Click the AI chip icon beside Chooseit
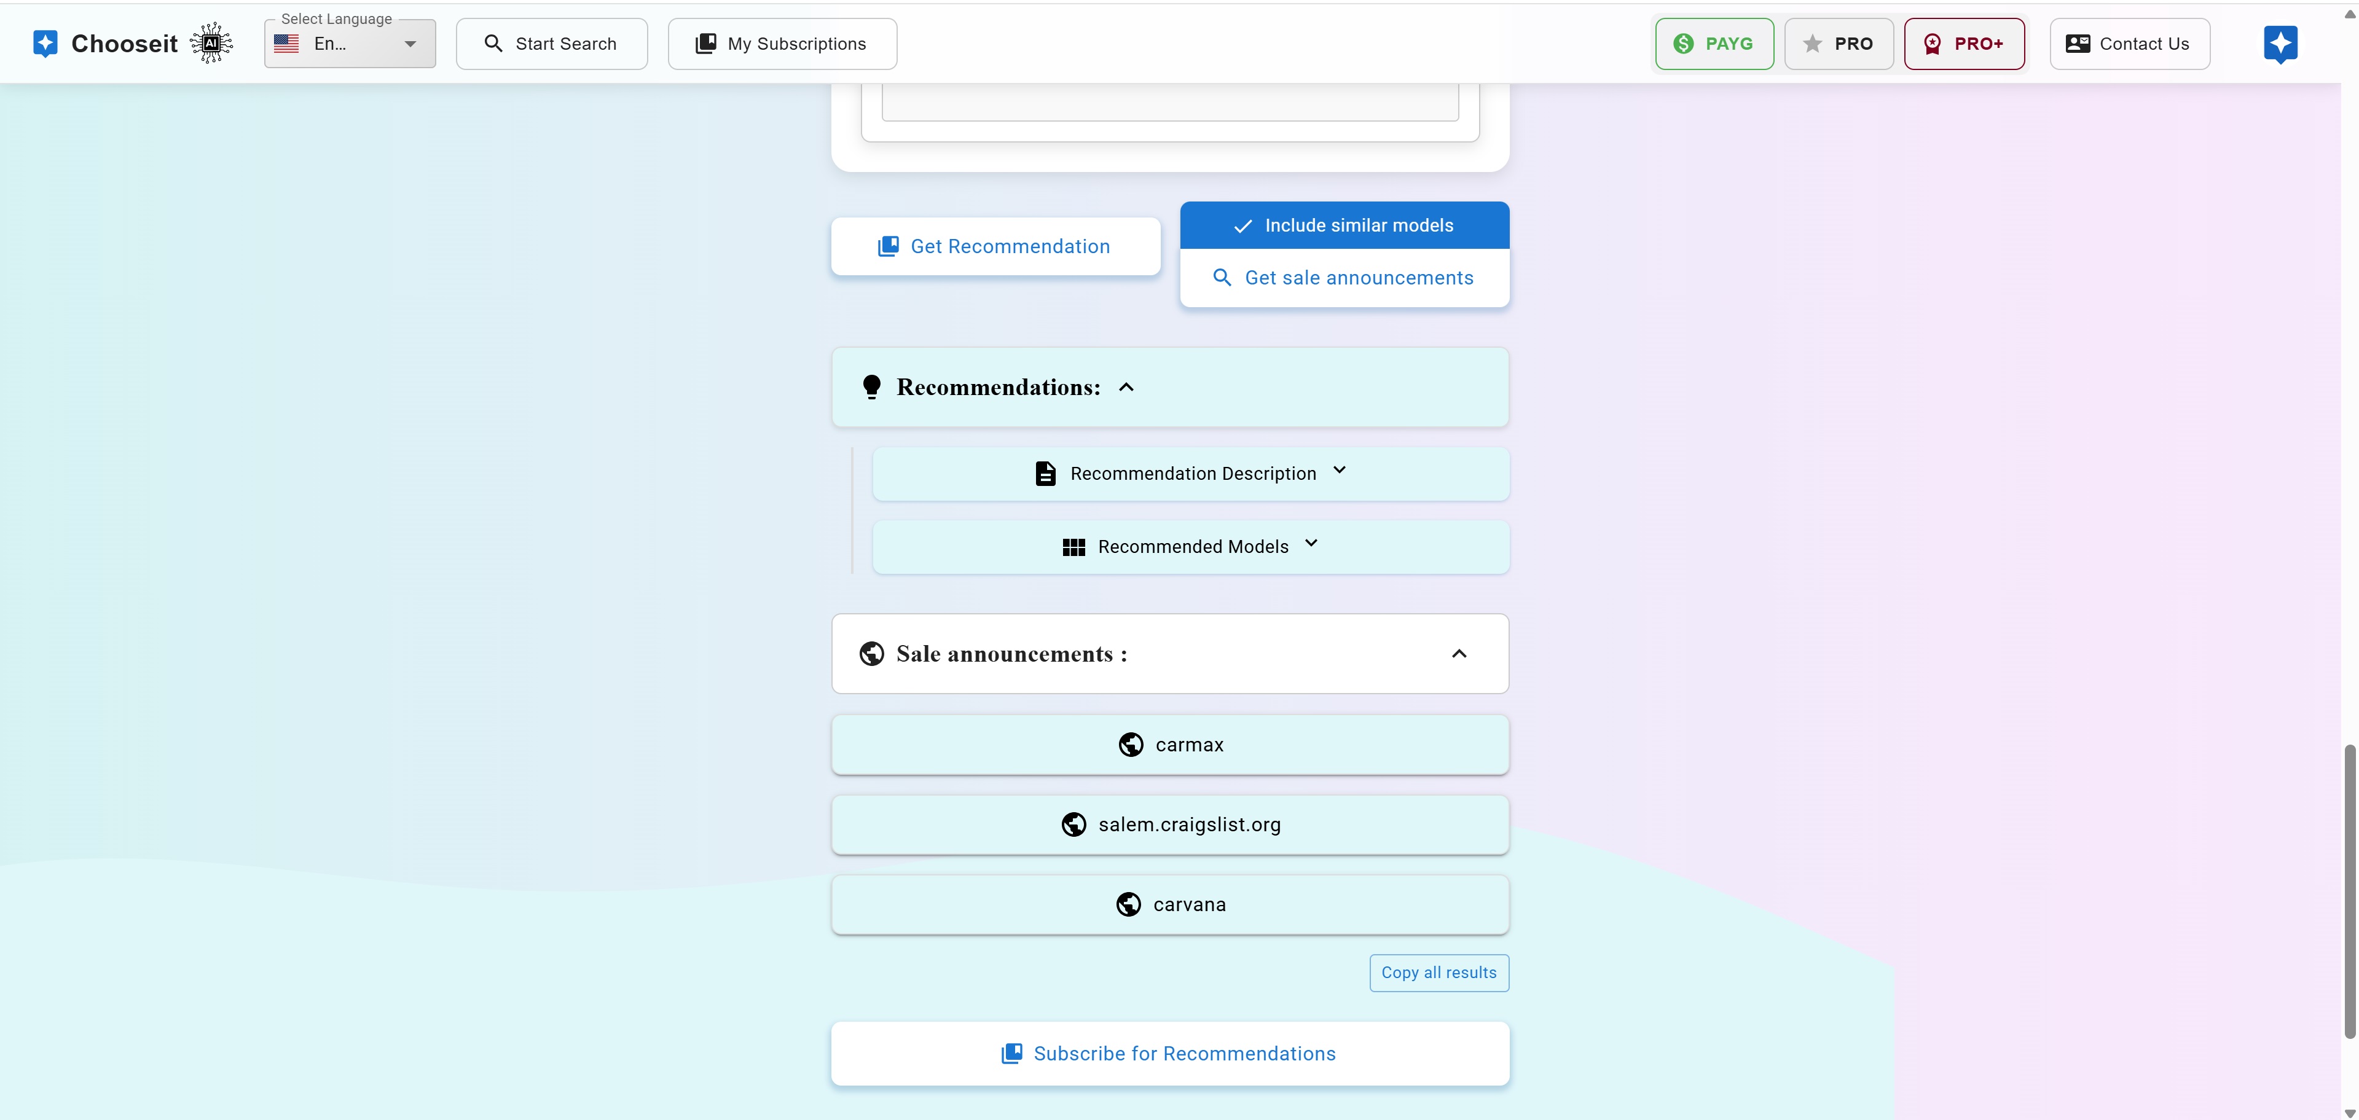The image size is (2359, 1120). [x=211, y=43]
